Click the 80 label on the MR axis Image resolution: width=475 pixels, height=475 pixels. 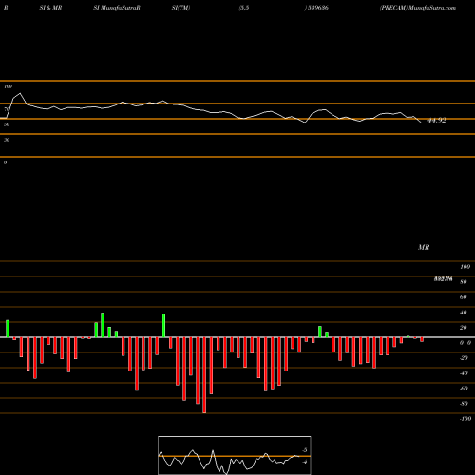click(464, 282)
